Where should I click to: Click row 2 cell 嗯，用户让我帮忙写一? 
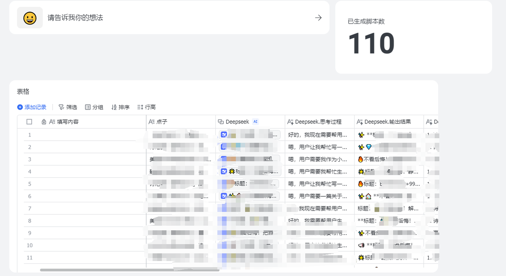coord(319,147)
